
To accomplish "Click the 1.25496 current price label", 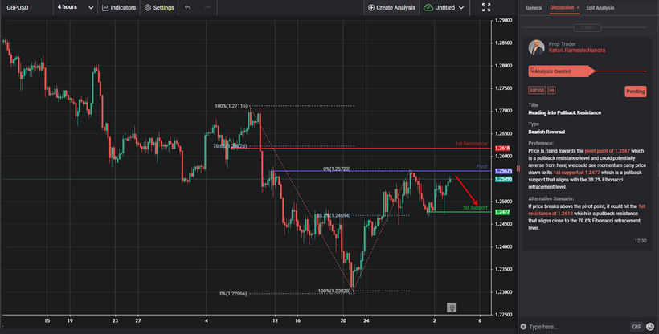I will [504, 179].
